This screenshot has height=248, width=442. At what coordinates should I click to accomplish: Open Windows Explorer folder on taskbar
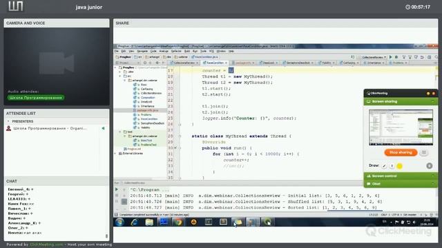[x=149, y=222]
